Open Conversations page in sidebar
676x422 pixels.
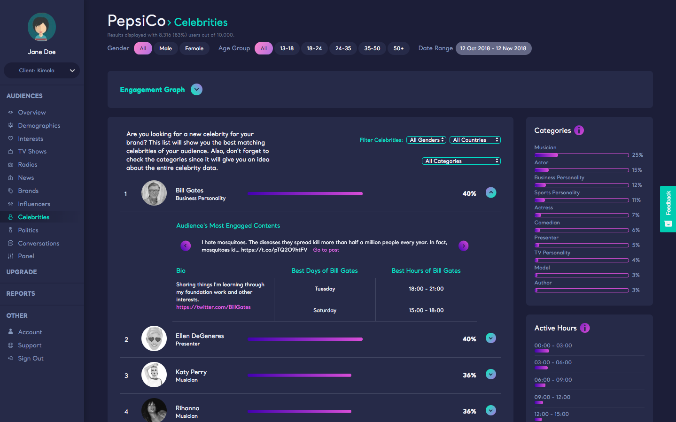tap(39, 243)
